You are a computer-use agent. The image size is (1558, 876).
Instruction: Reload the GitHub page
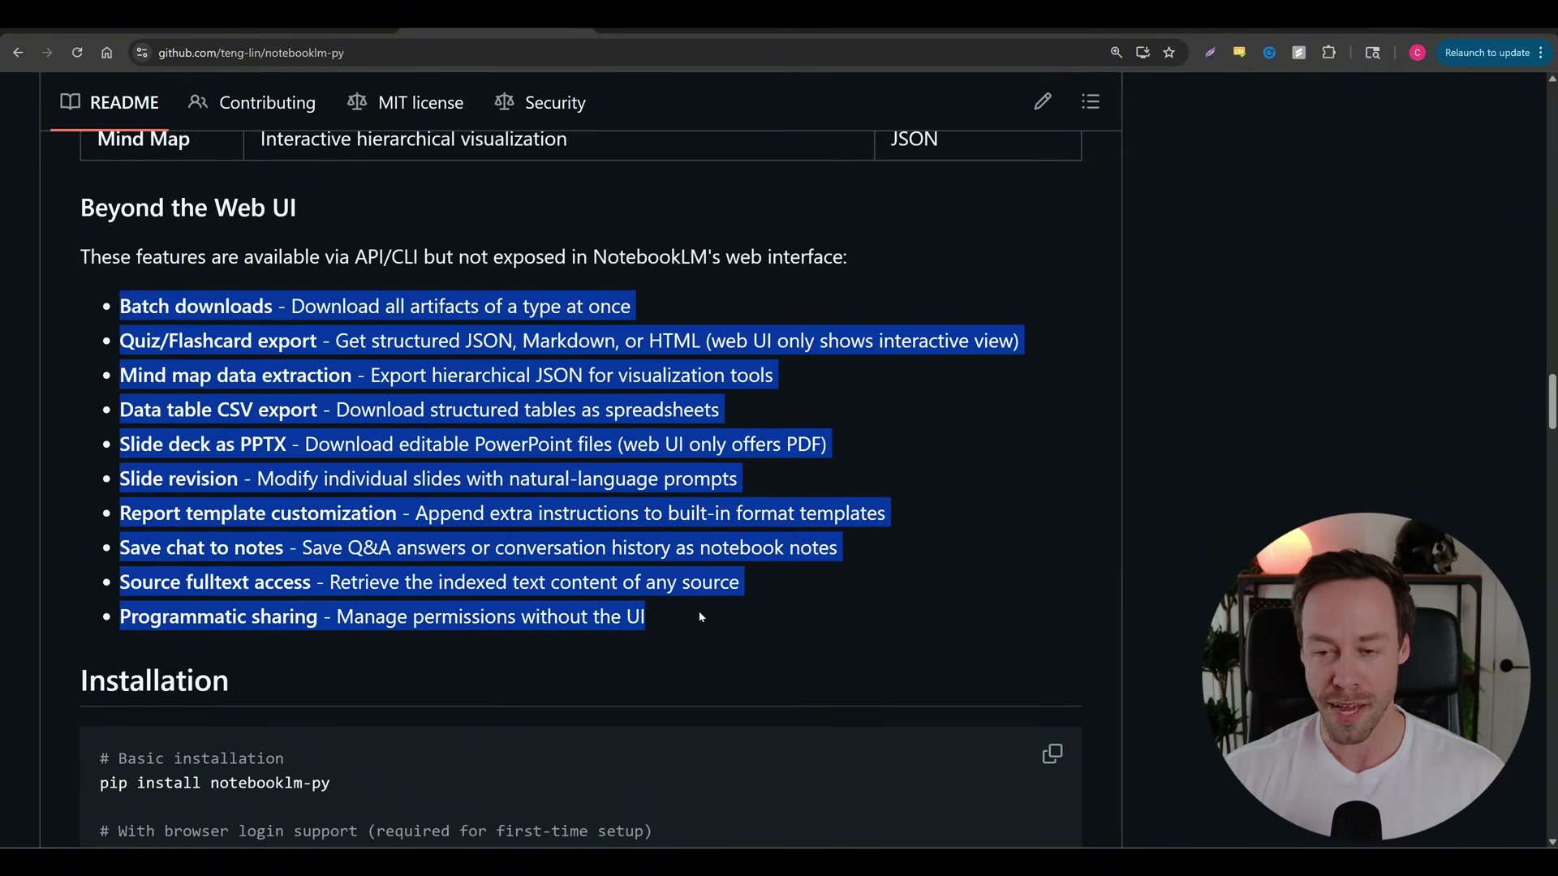tap(77, 53)
